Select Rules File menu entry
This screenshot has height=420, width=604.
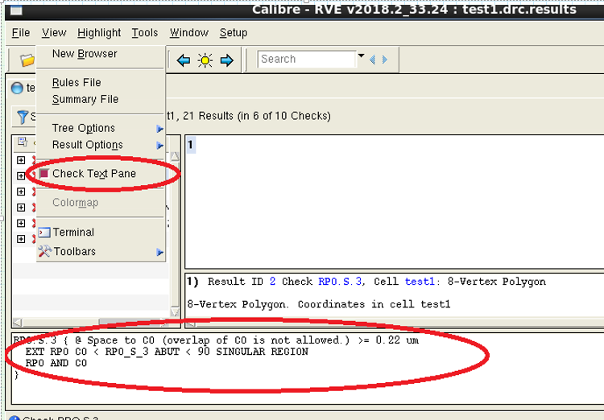pyautogui.click(x=77, y=82)
